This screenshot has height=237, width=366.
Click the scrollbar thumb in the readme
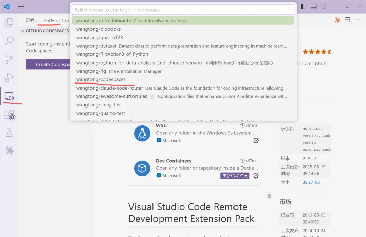[269, 195]
